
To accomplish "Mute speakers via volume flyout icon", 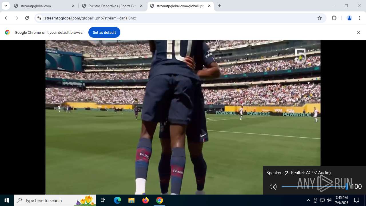I will pos(273,187).
